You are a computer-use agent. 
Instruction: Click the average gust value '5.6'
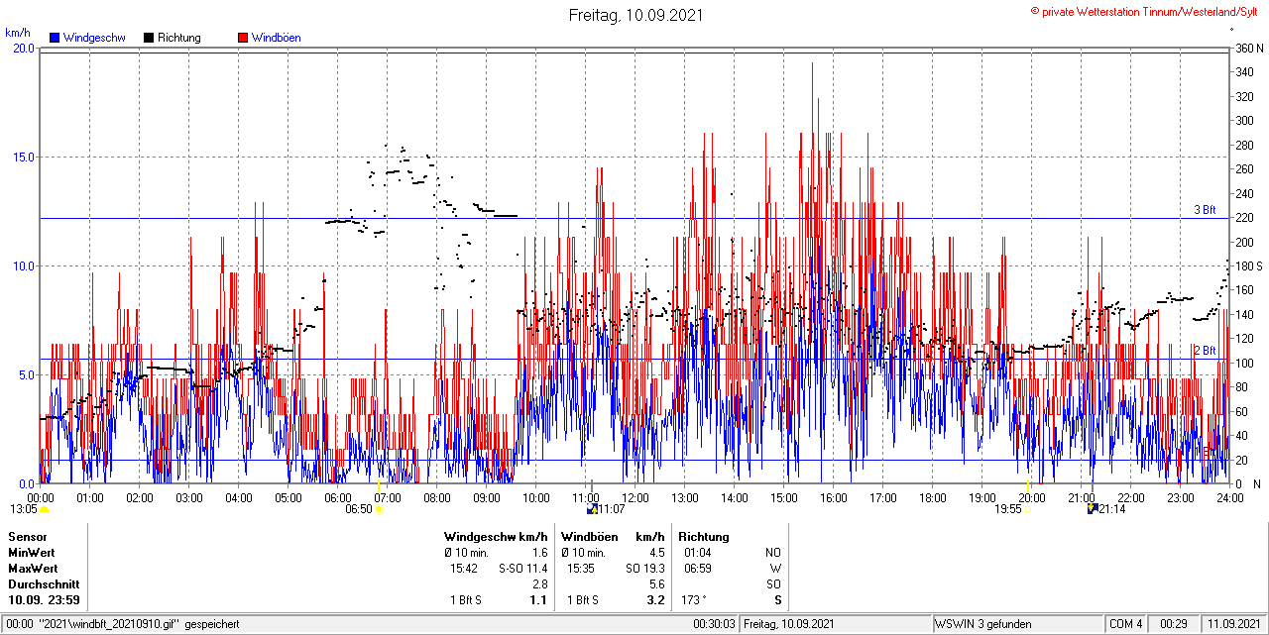tap(656, 584)
